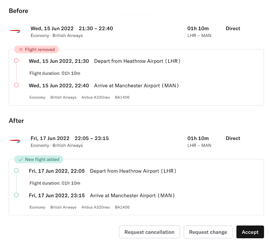
Task: Click the Request cancellation button
Action: (149, 232)
